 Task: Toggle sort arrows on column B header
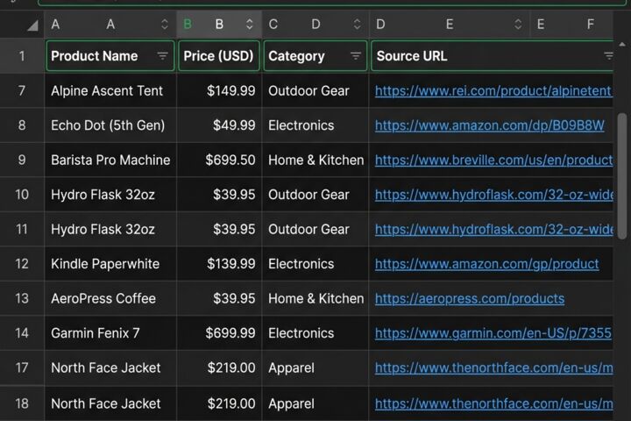click(250, 25)
